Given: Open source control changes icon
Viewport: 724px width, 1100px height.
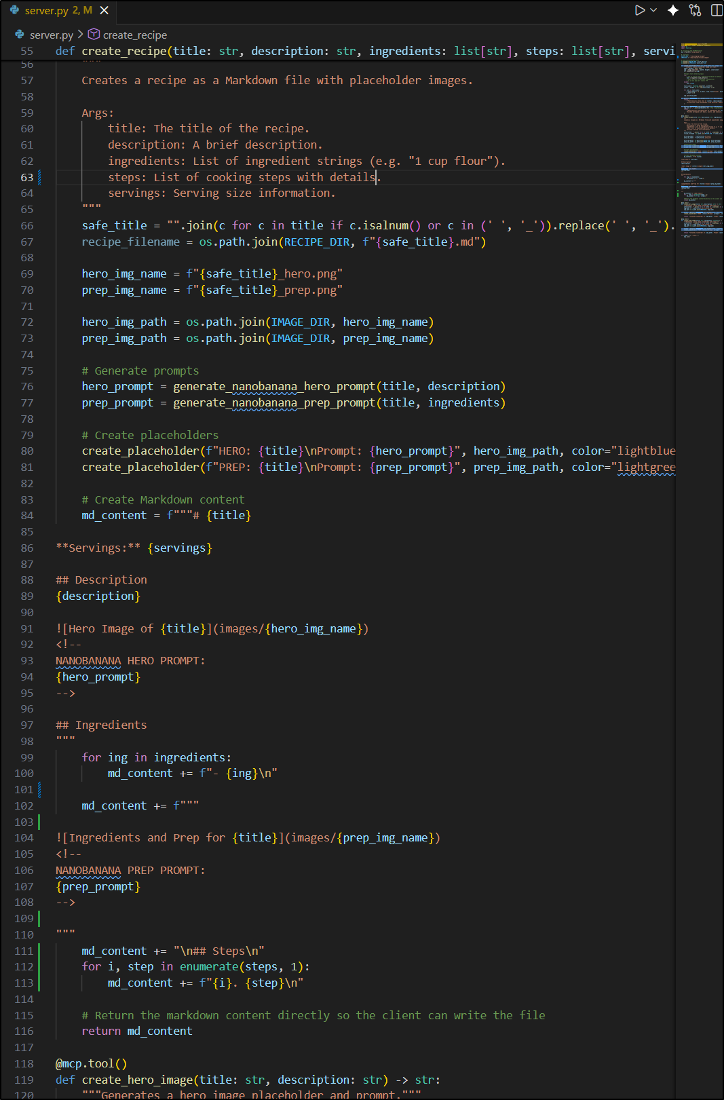Looking at the screenshot, I should point(695,10).
